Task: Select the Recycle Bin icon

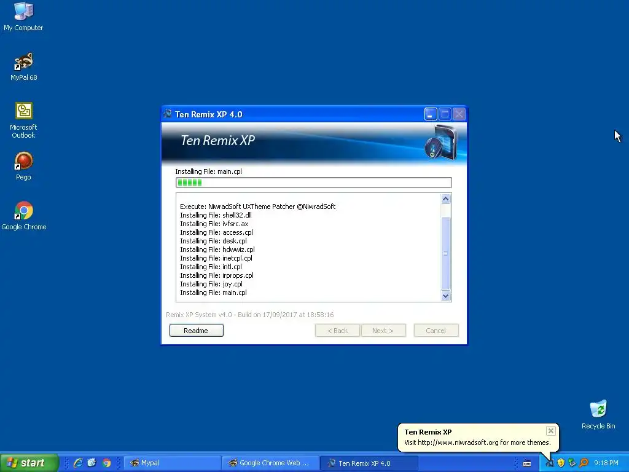Action: pos(598,415)
